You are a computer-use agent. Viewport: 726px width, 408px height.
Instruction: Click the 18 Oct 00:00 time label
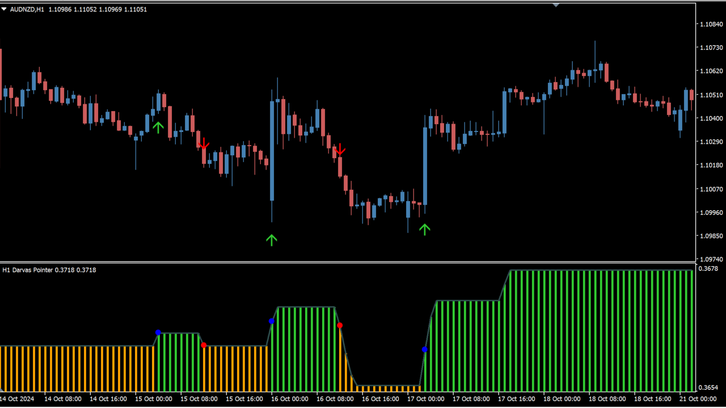click(562, 399)
